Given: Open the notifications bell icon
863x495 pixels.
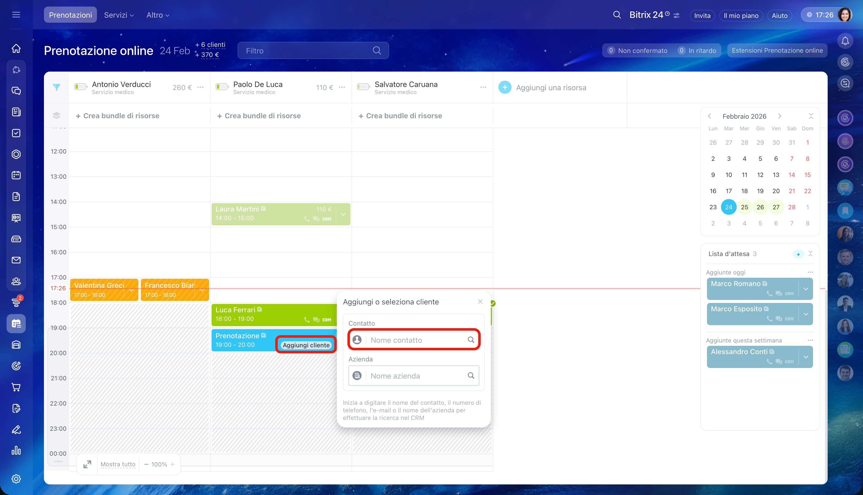Looking at the screenshot, I should tap(845, 41).
